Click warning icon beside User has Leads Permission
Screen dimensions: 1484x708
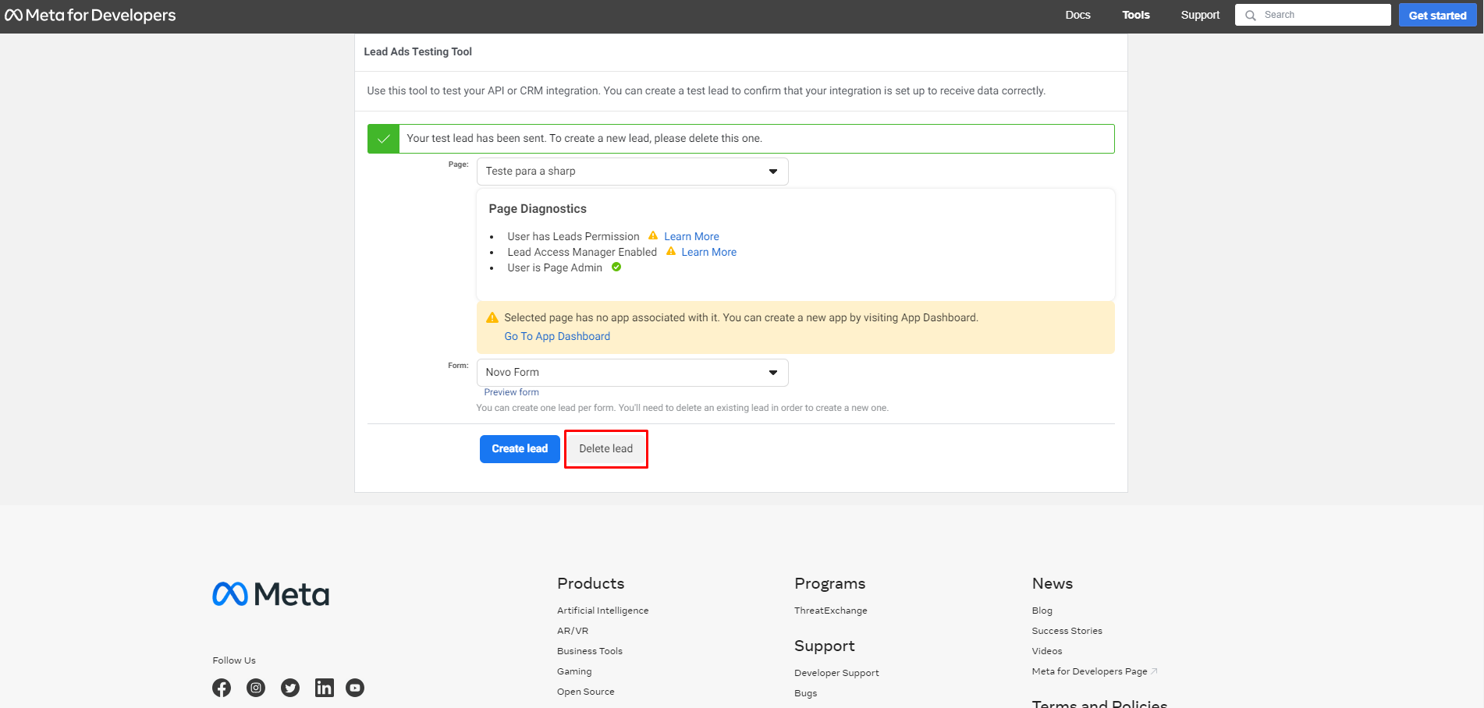[653, 235]
